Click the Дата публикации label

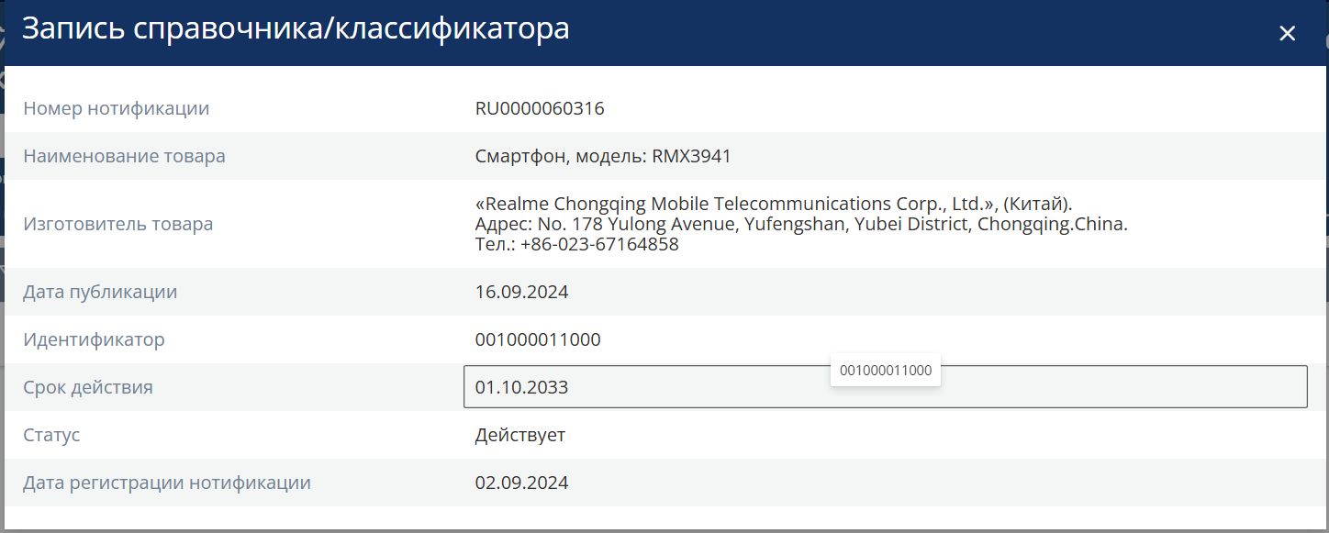coord(100,292)
